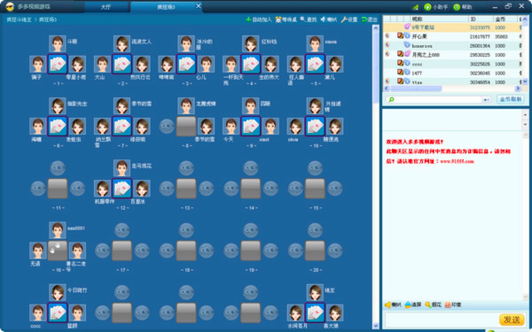Click the game room scroll-up arrow
The height and width of the screenshot is (332, 532).
(376, 28)
